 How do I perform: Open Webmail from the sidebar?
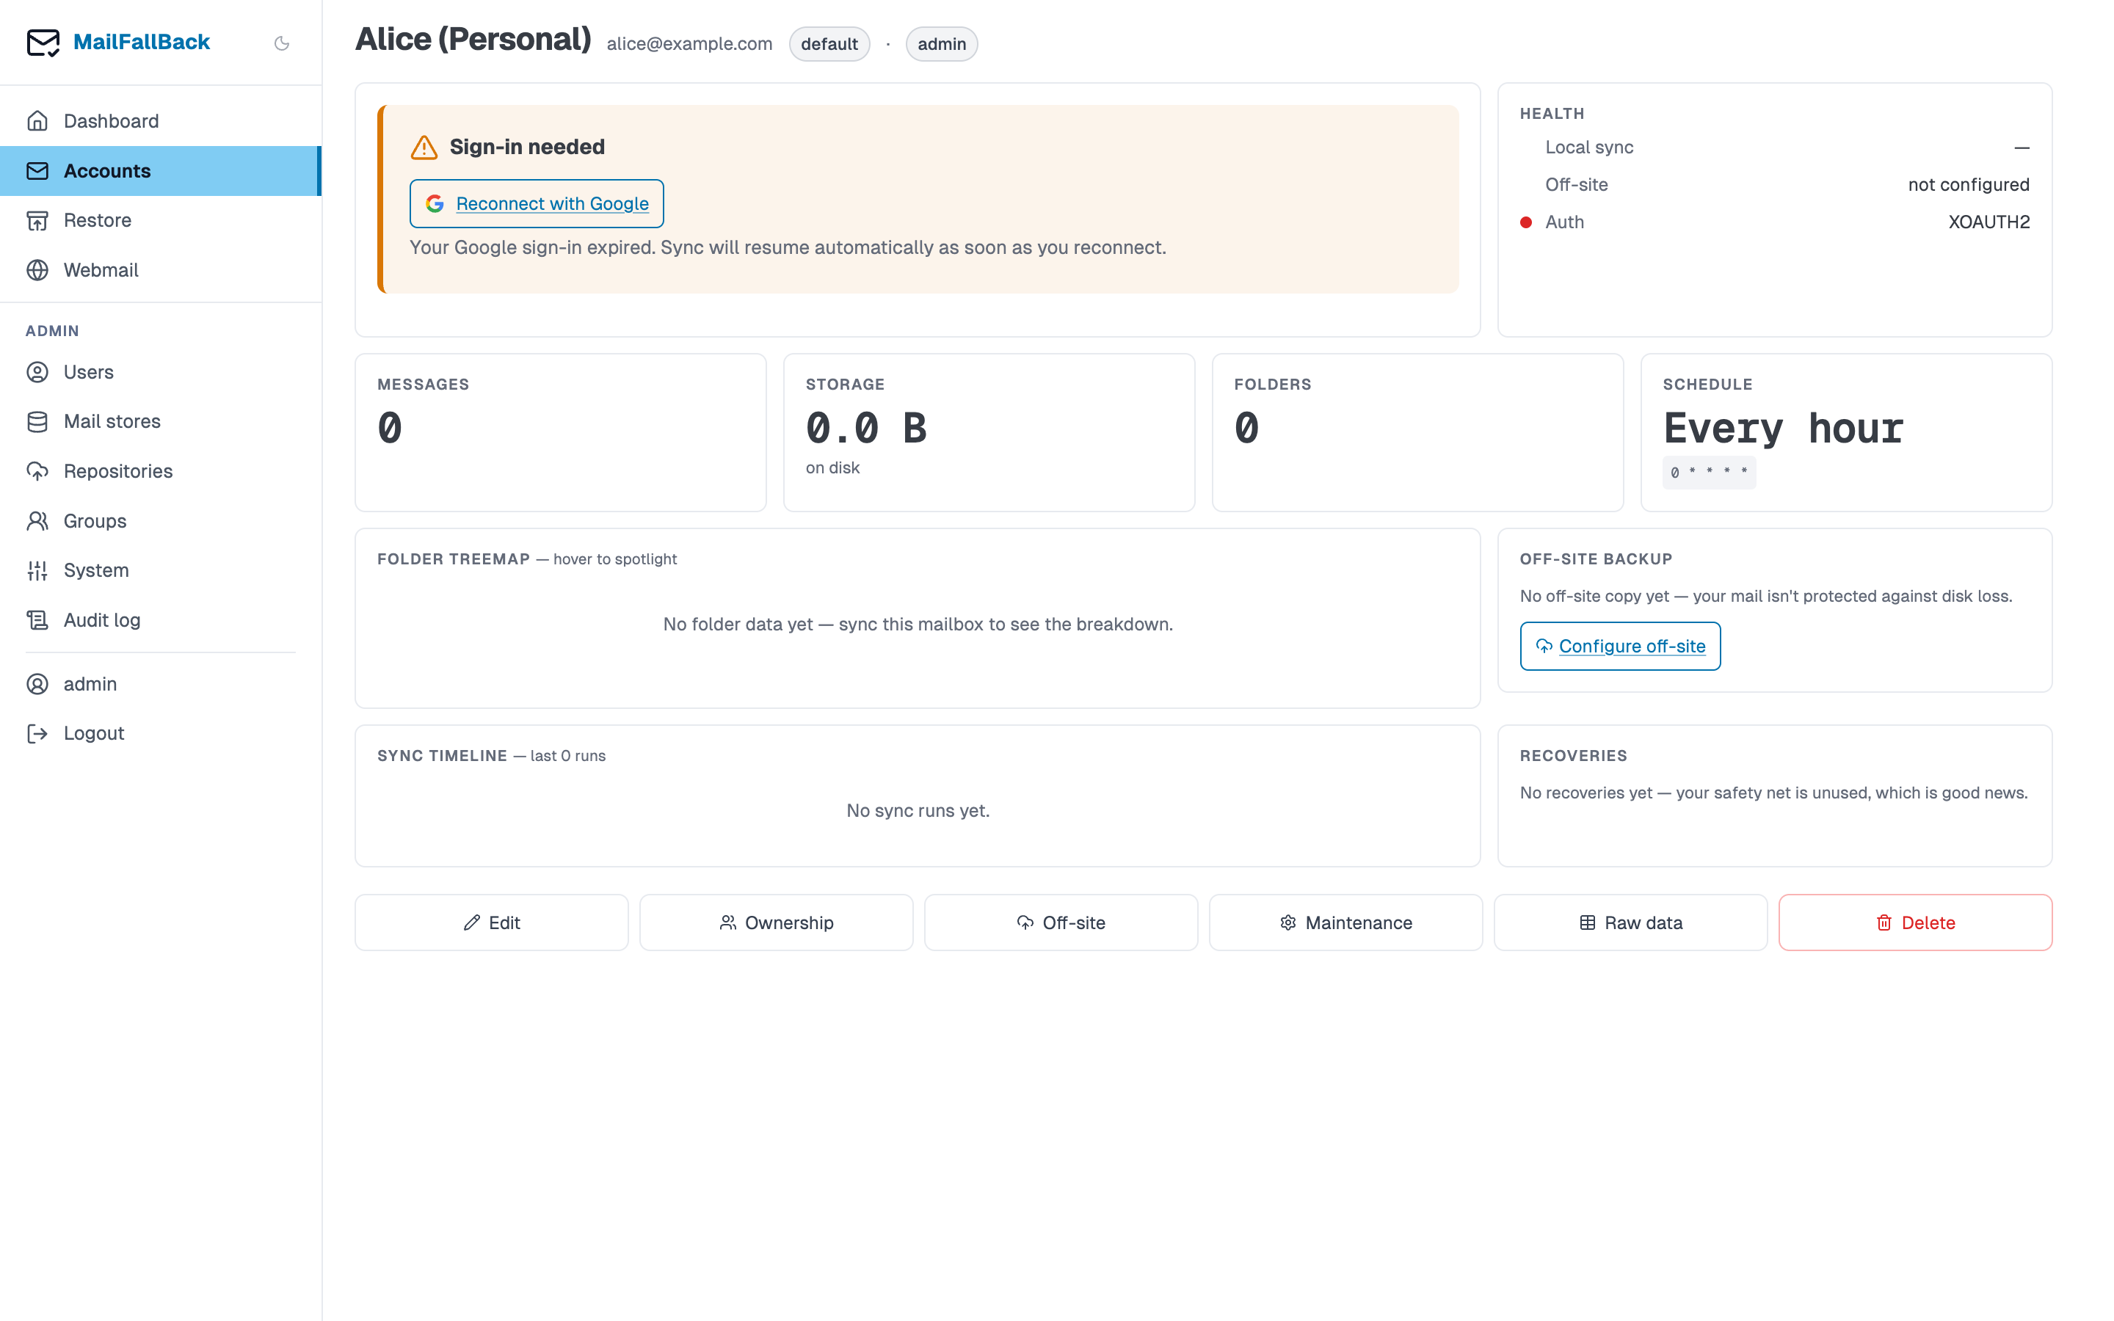pos(161,270)
